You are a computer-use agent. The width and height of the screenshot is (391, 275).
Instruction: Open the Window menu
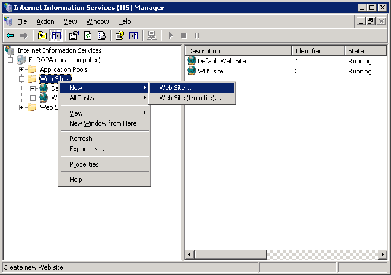coord(97,22)
